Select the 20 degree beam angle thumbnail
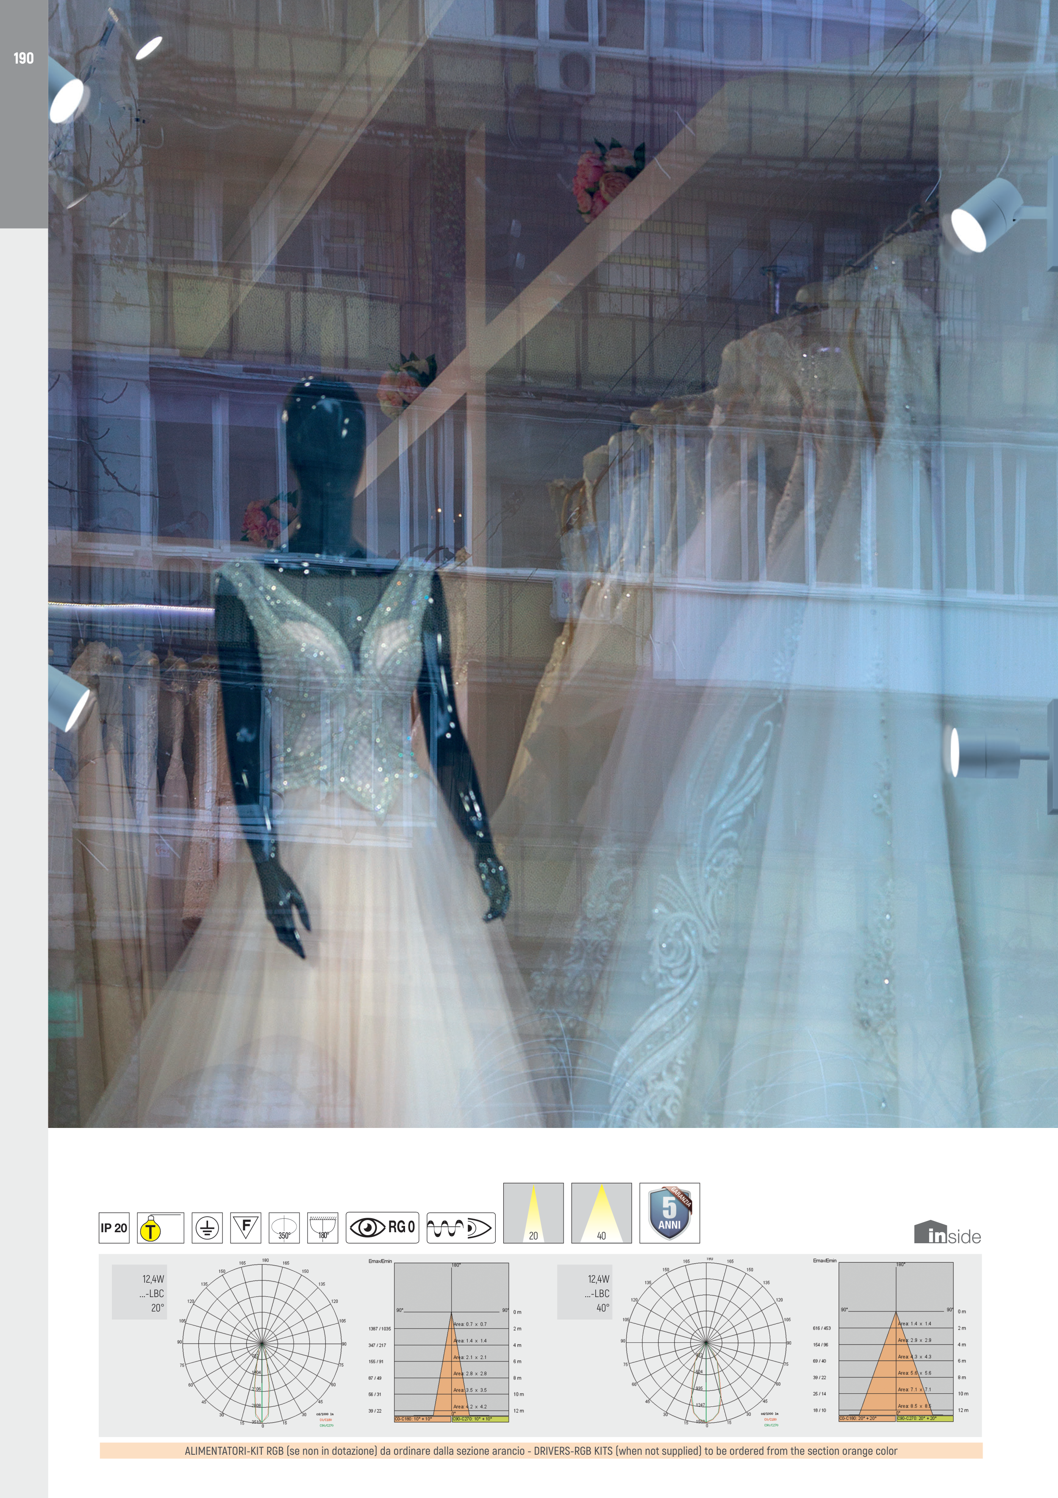 tap(533, 1213)
